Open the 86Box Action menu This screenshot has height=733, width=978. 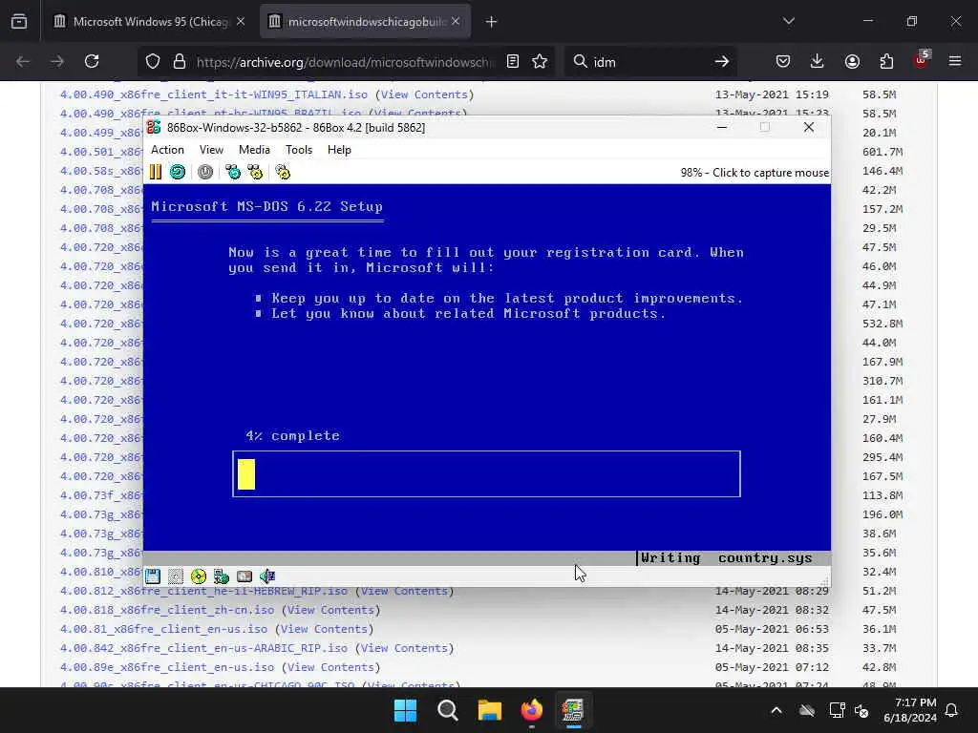point(167,150)
